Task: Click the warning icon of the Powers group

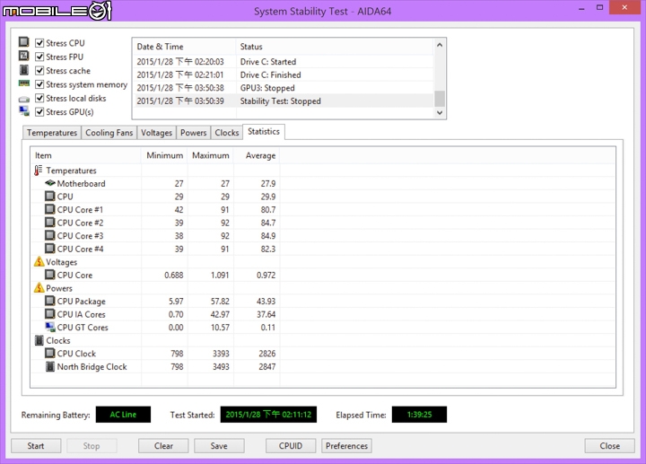Action: pyautogui.click(x=39, y=287)
